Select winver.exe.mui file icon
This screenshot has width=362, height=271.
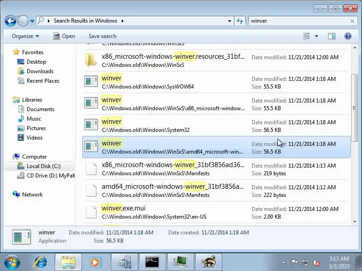91,212
